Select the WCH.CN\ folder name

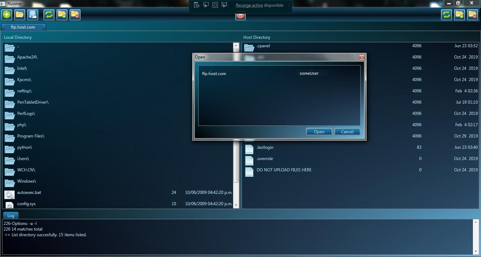(26, 170)
